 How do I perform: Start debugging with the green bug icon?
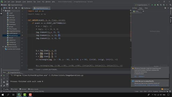pos(155,5)
